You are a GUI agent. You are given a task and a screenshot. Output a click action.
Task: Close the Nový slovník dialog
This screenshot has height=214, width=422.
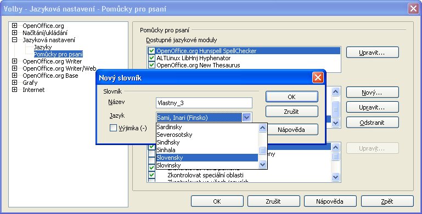[x=318, y=78]
